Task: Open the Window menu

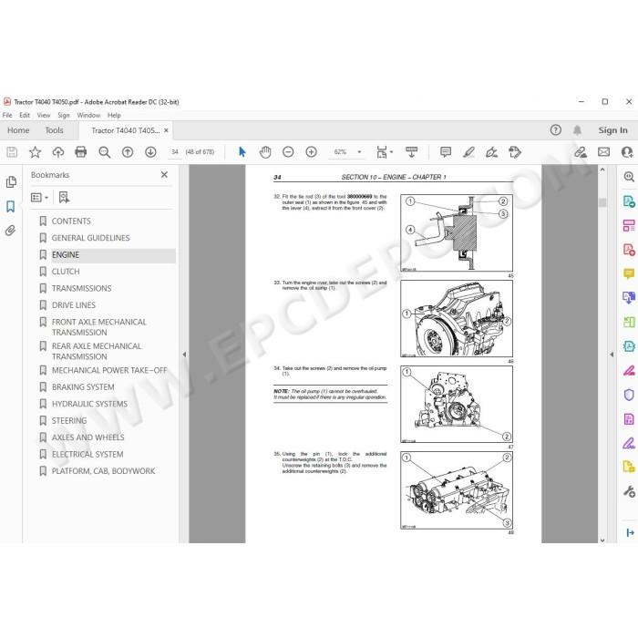Action: [x=88, y=115]
